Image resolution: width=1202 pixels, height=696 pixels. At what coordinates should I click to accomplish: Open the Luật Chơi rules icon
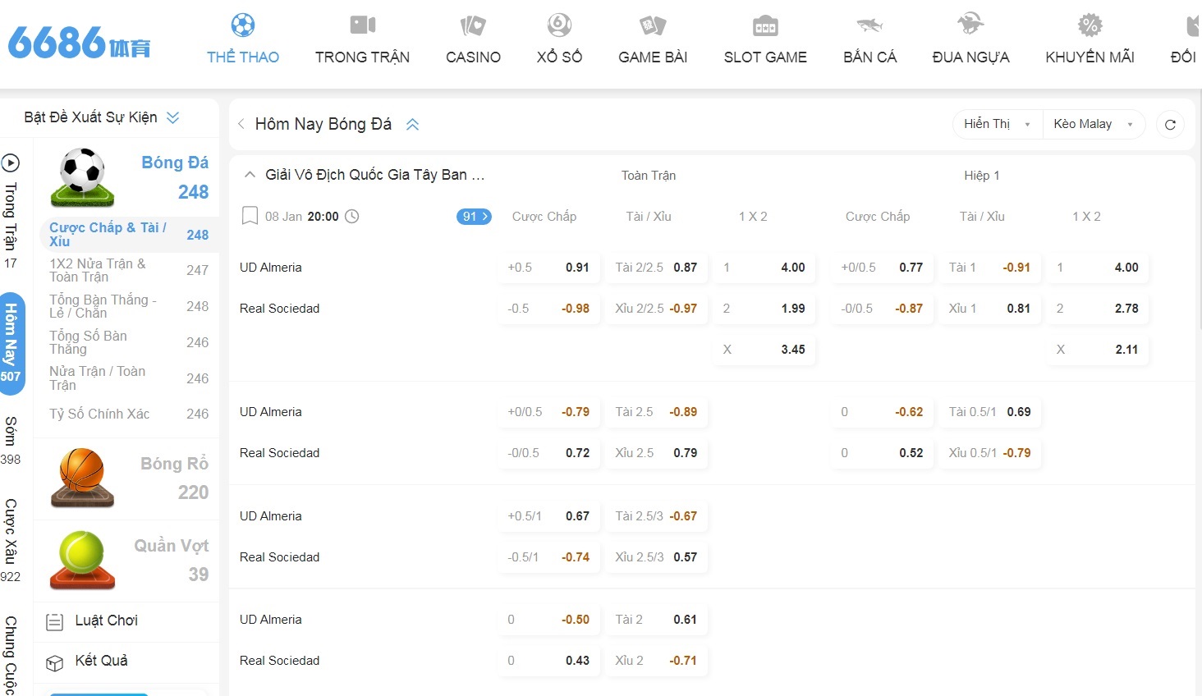pos(54,622)
